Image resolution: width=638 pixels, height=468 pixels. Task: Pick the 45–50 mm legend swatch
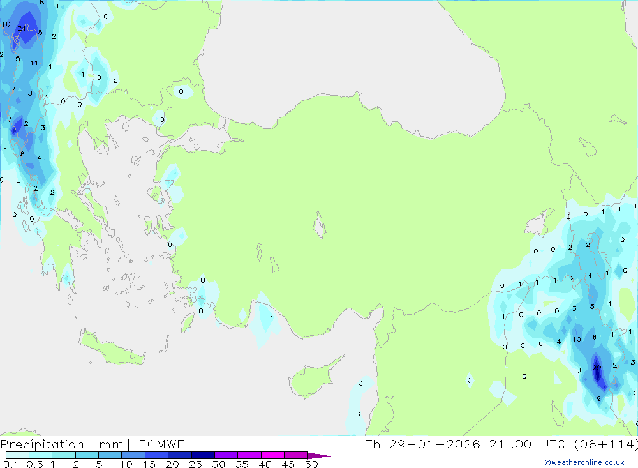[x=296, y=455]
